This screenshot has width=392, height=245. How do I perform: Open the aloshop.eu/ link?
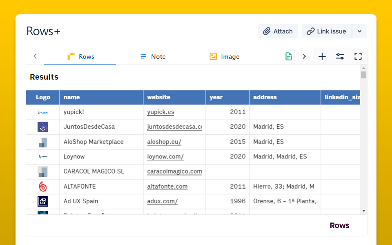tap(164, 142)
